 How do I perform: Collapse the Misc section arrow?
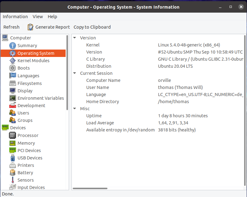point(75,109)
